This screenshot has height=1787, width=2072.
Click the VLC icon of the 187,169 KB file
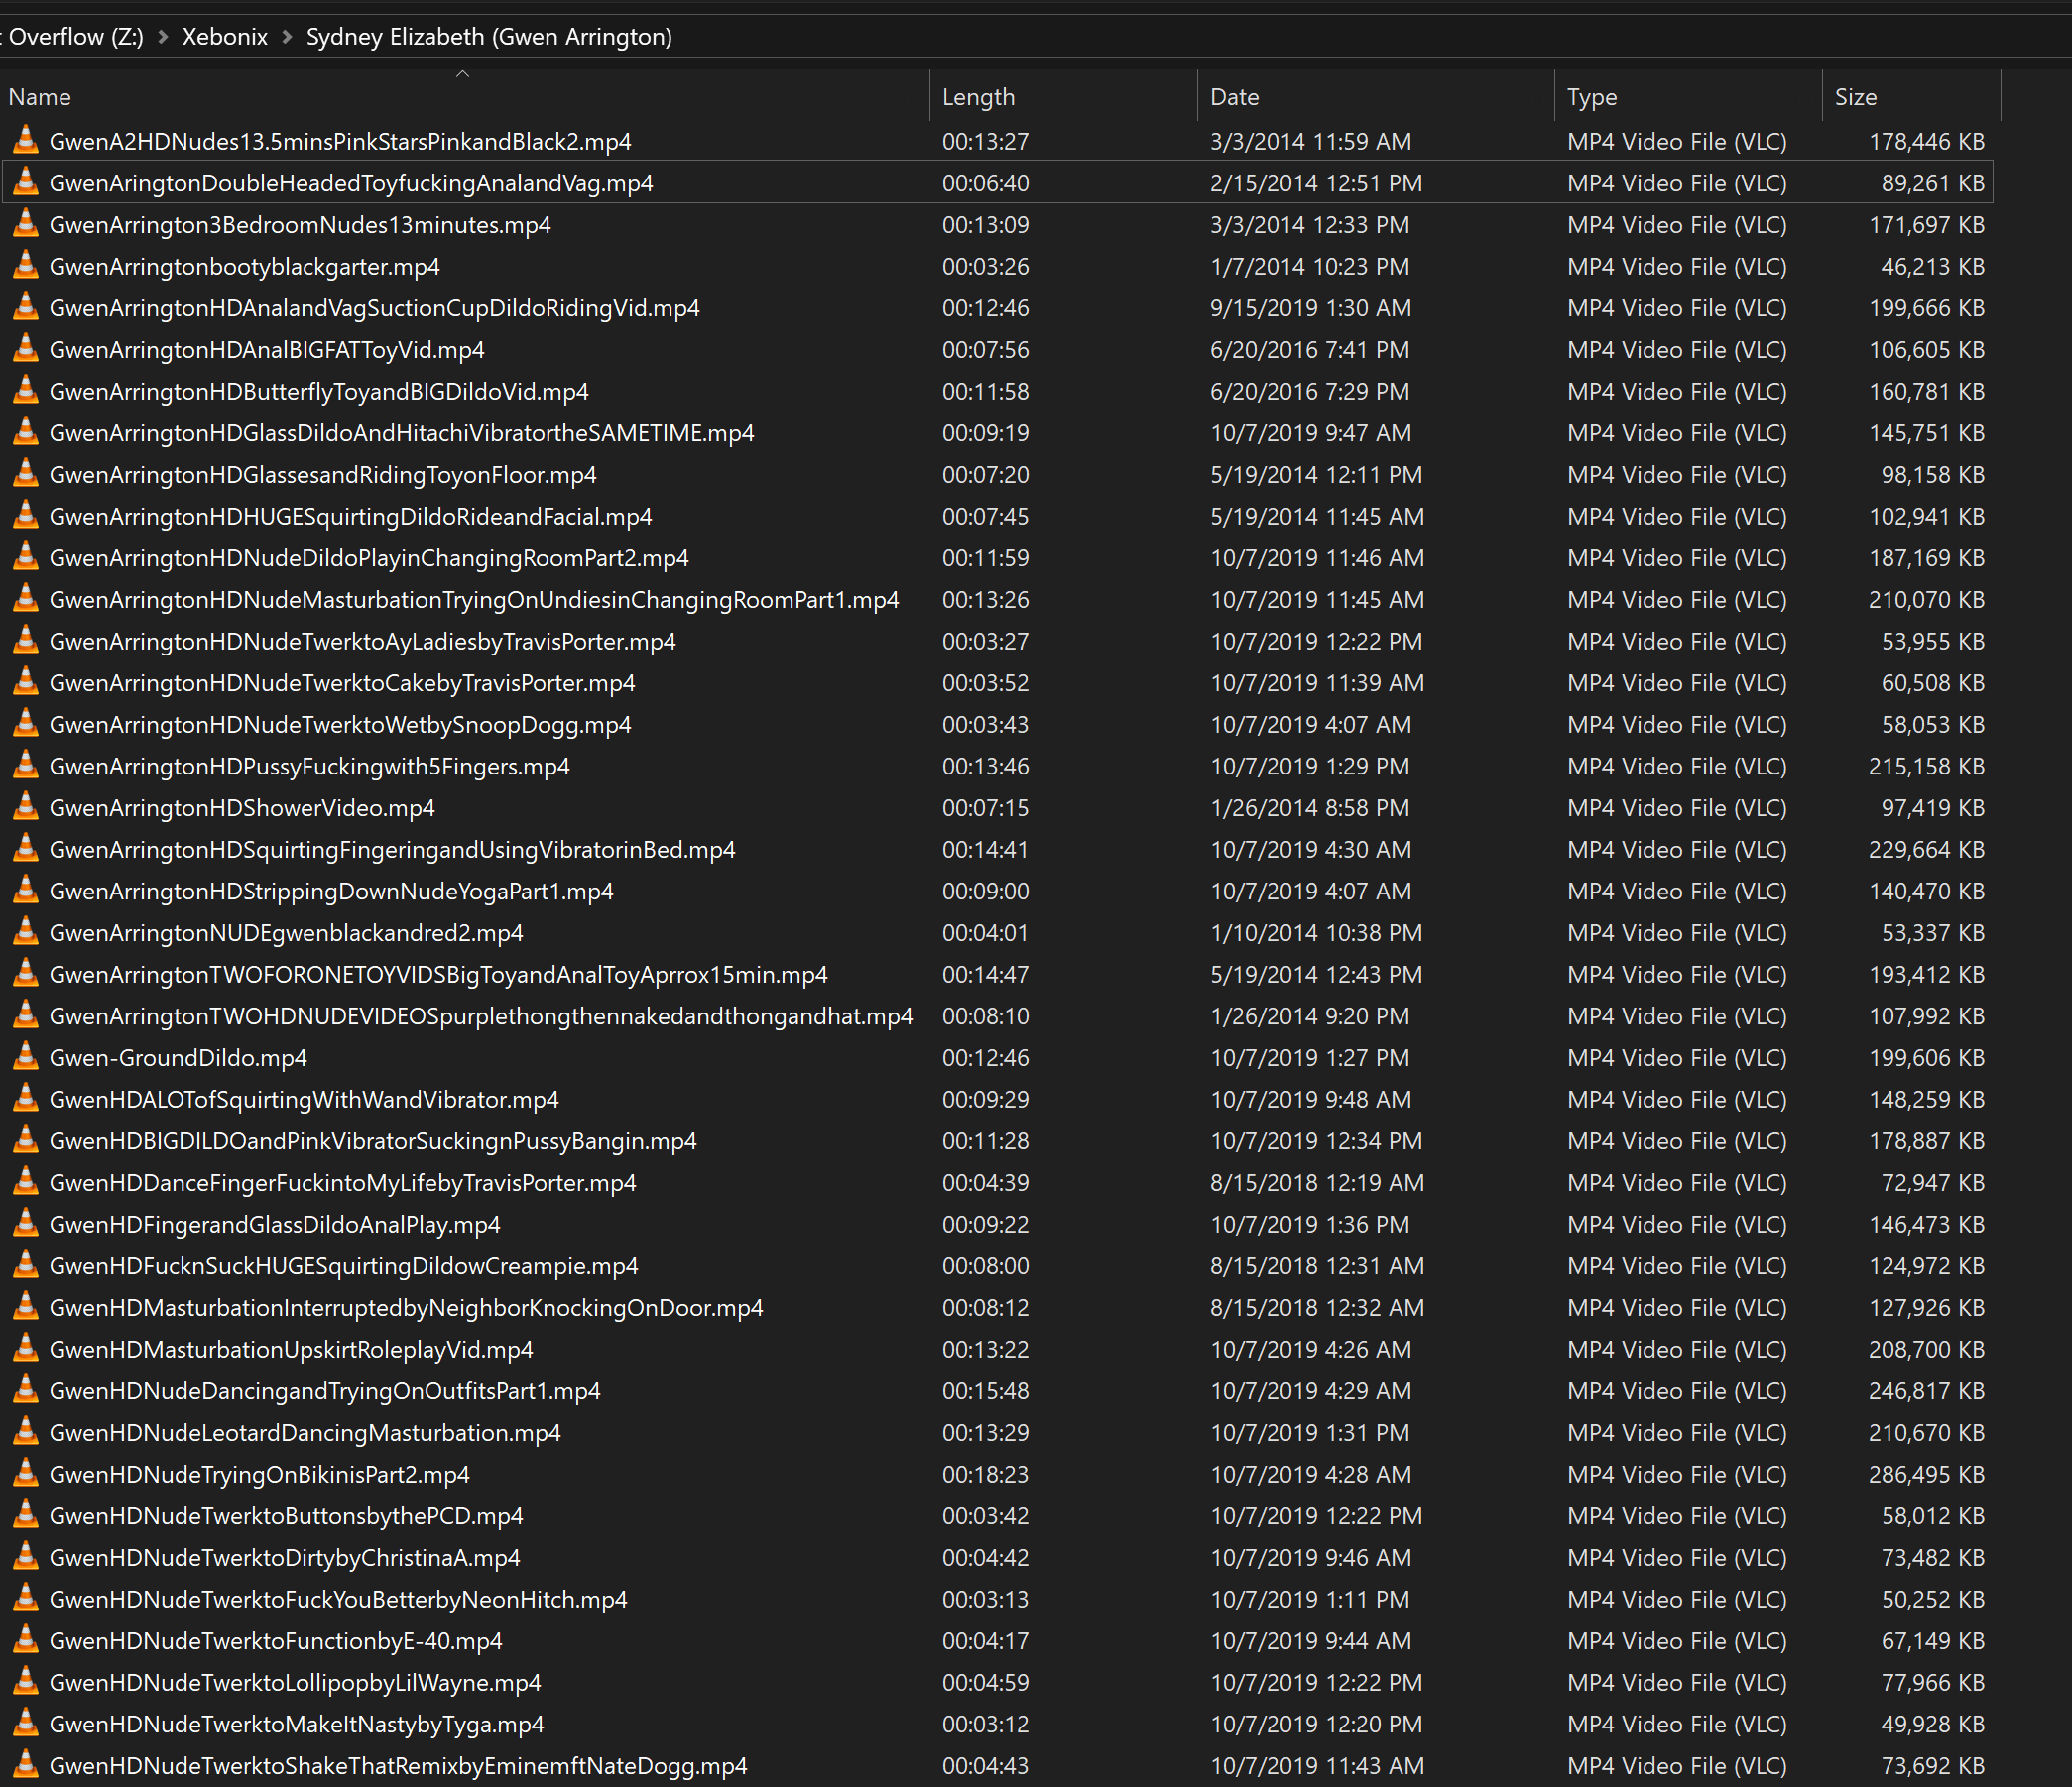pos(26,558)
